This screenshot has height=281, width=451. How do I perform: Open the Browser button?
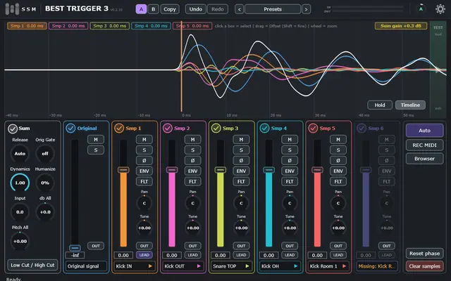[x=424, y=159]
